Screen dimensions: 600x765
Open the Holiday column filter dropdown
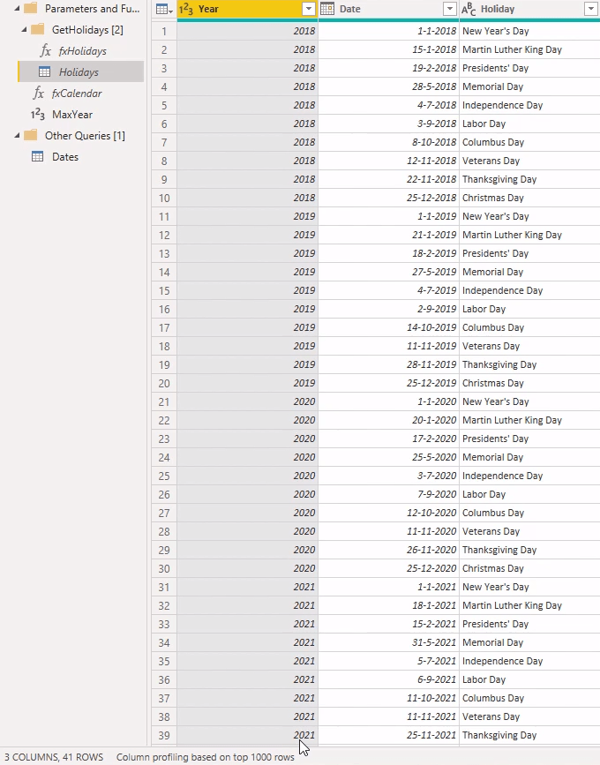590,9
